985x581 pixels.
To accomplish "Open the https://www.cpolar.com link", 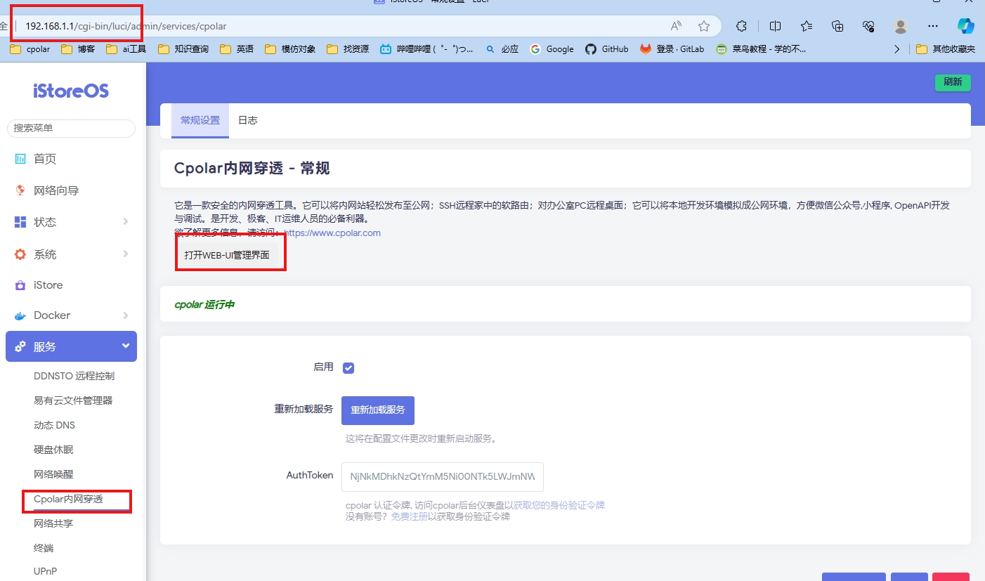I will pos(332,233).
